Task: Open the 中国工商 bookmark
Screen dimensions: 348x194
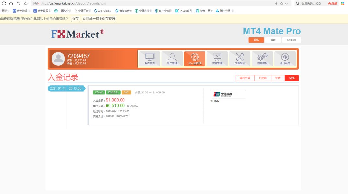Action: tap(83, 11)
